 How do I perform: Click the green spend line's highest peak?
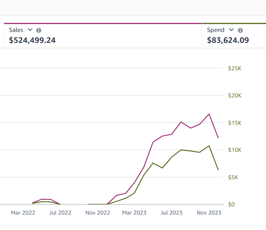click(209, 146)
